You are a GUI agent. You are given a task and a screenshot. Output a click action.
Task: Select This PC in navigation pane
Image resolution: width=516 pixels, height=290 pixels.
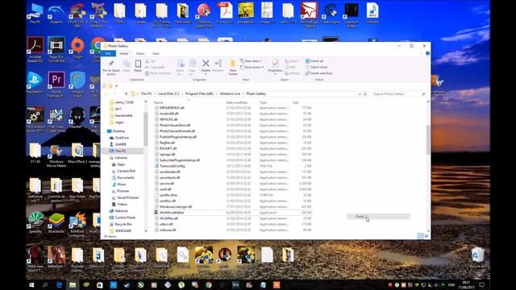click(x=121, y=151)
